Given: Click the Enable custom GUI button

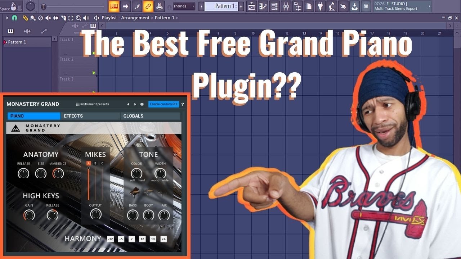Looking at the screenshot, I should point(164,104).
